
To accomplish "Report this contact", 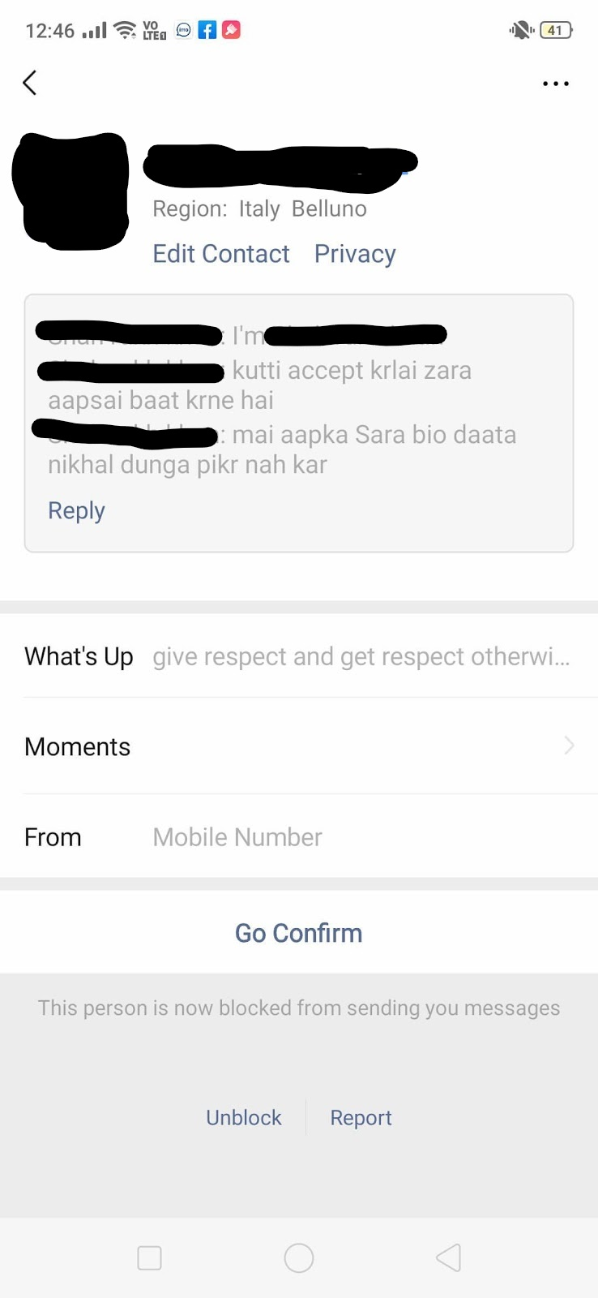I will click(x=361, y=1118).
